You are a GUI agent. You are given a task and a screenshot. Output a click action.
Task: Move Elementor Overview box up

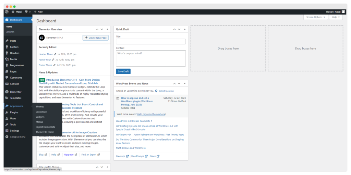[x=97, y=29]
